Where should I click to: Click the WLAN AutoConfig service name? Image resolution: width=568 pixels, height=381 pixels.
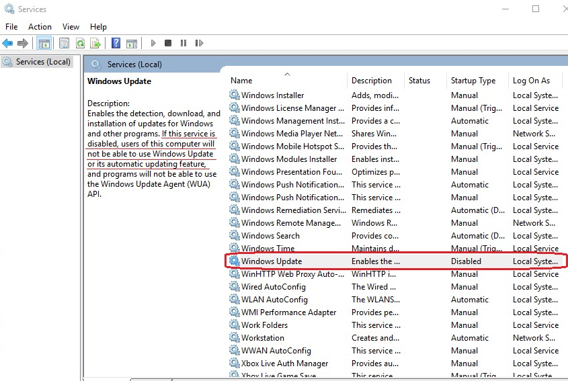[274, 300]
